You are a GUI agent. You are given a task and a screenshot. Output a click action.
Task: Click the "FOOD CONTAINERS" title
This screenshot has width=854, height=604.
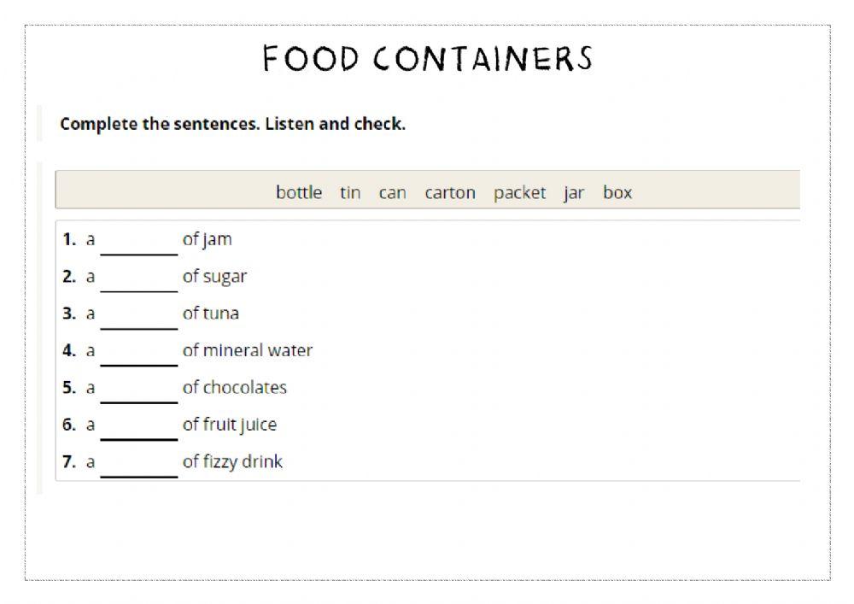point(427,58)
